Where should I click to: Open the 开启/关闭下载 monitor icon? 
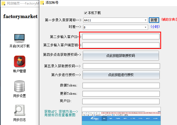click(19, 38)
